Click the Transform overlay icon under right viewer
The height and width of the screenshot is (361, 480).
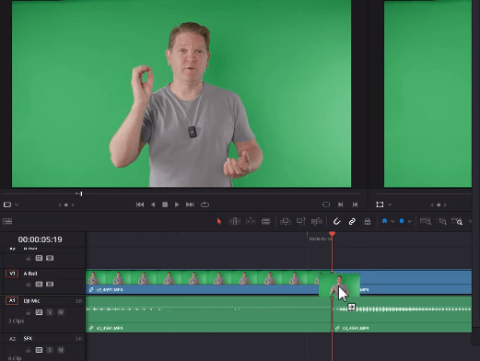tap(380, 204)
